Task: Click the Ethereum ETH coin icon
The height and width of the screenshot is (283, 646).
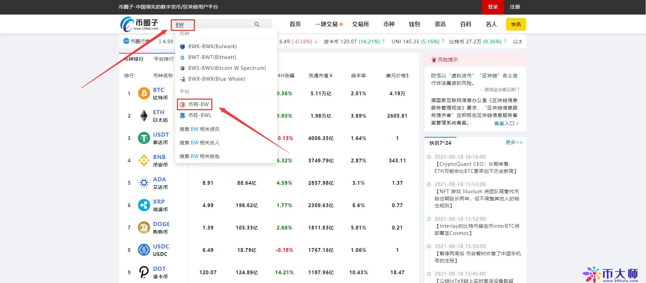Action: tap(144, 116)
